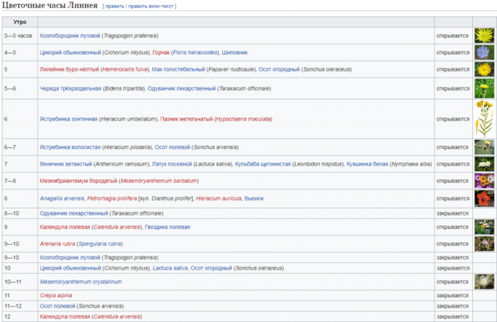Open the Arenaria rubra row thumbnail
497x322 pixels.
(x=485, y=243)
